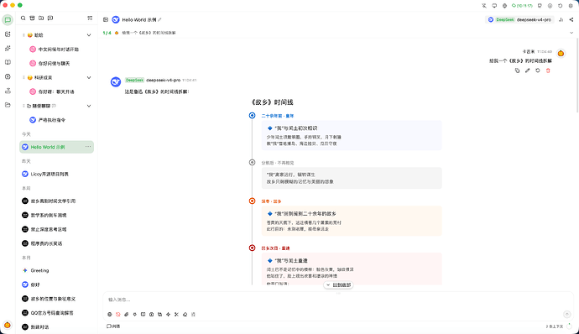The height and width of the screenshot is (334, 579).
Task: Start a new chat from the sidebar toolbar
Action: click(50, 18)
